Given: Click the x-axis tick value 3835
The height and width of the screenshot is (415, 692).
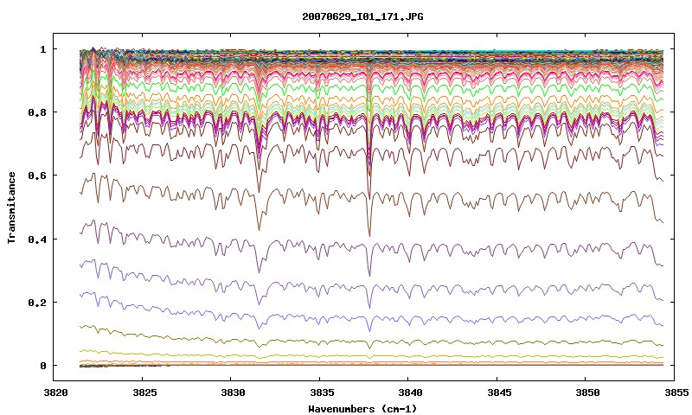Looking at the screenshot, I should coord(322,393).
